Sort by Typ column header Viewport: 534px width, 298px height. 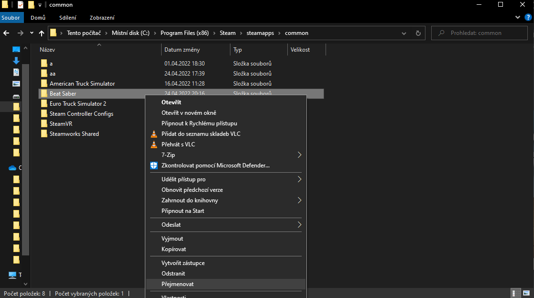point(238,50)
